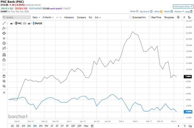Image resolution: width=194 pixels, height=128 pixels.
Task: Open the My Charts link
Action: point(146,11)
